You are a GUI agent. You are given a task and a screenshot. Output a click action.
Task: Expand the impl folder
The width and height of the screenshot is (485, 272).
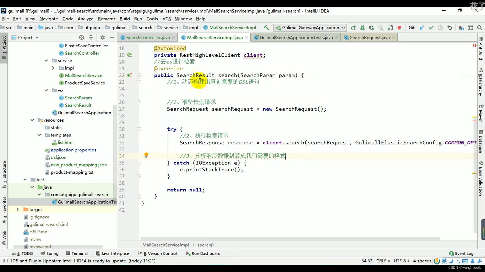(x=53, y=68)
